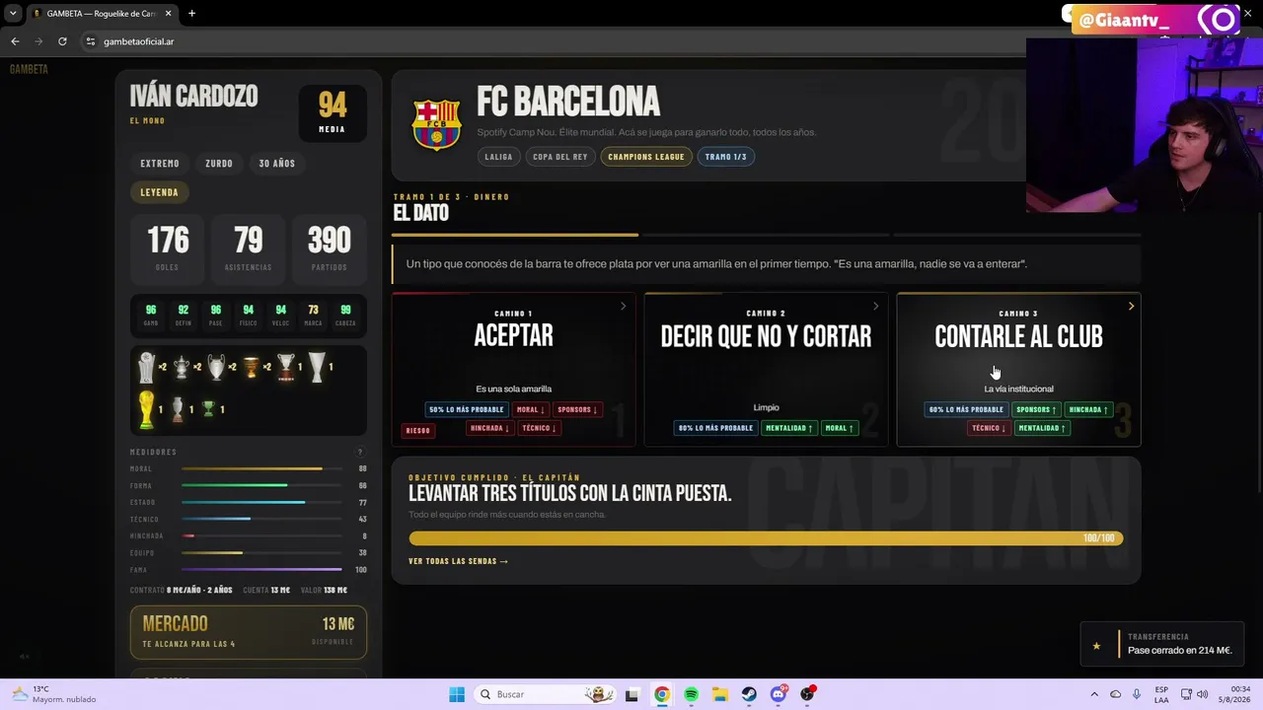Screen dimensions: 1263x710
Task: Click the '80% lo más probable' tag
Action: click(x=715, y=428)
